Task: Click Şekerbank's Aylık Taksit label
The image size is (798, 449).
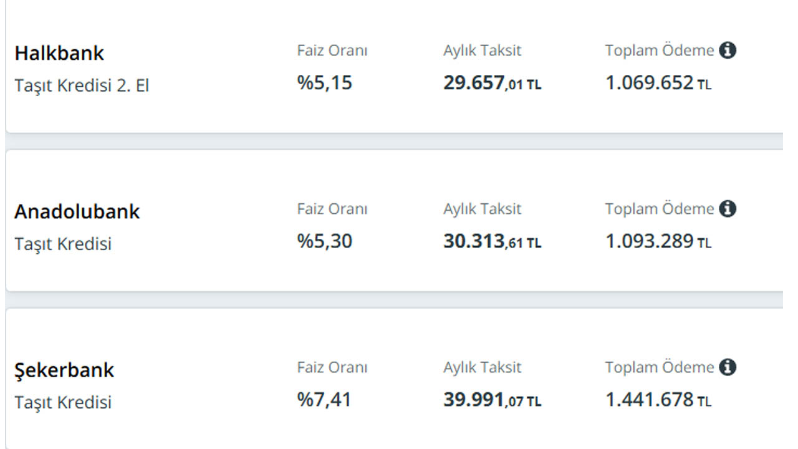Action: tap(482, 368)
